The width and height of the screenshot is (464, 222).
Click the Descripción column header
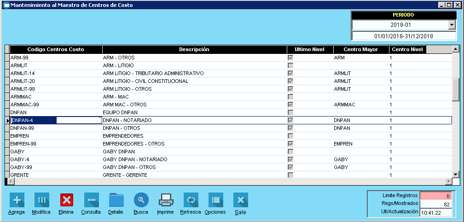click(x=194, y=50)
